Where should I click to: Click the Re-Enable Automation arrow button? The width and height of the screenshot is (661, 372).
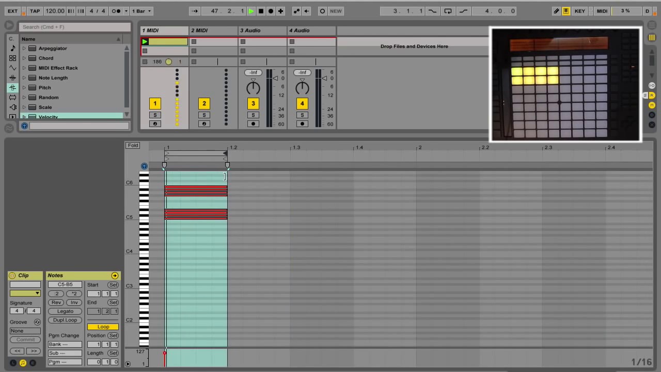click(307, 11)
